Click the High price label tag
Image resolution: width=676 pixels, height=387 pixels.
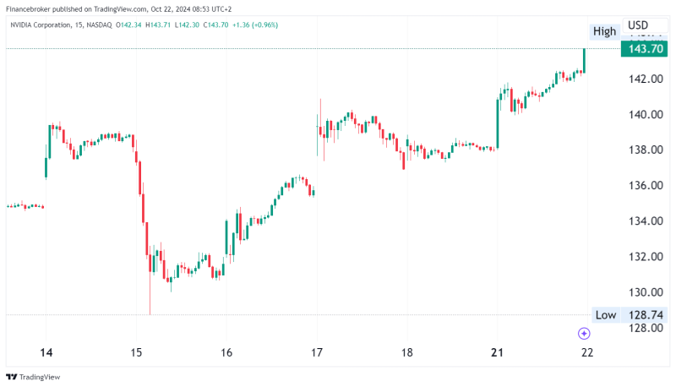click(x=604, y=31)
